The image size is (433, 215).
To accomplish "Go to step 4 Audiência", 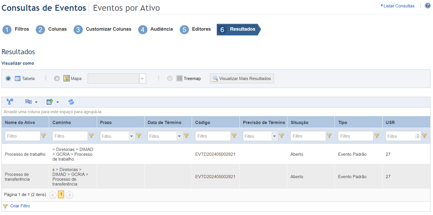I will tap(156, 29).
